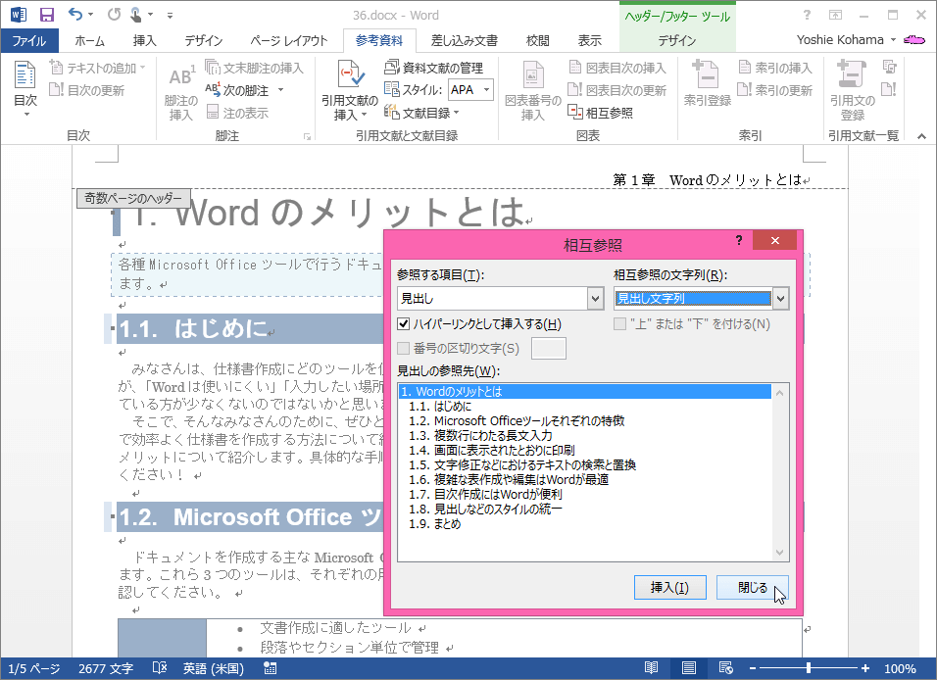Click the zoom in plus button
Viewport: 937px width, 680px height.
tap(864, 668)
